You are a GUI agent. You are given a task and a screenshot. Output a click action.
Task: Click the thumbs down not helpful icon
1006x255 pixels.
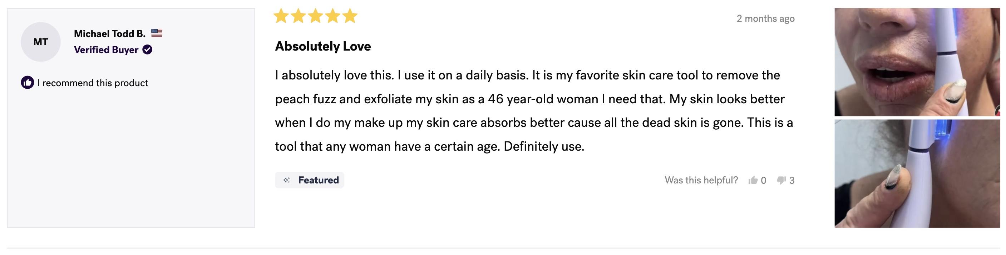click(x=781, y=180)
